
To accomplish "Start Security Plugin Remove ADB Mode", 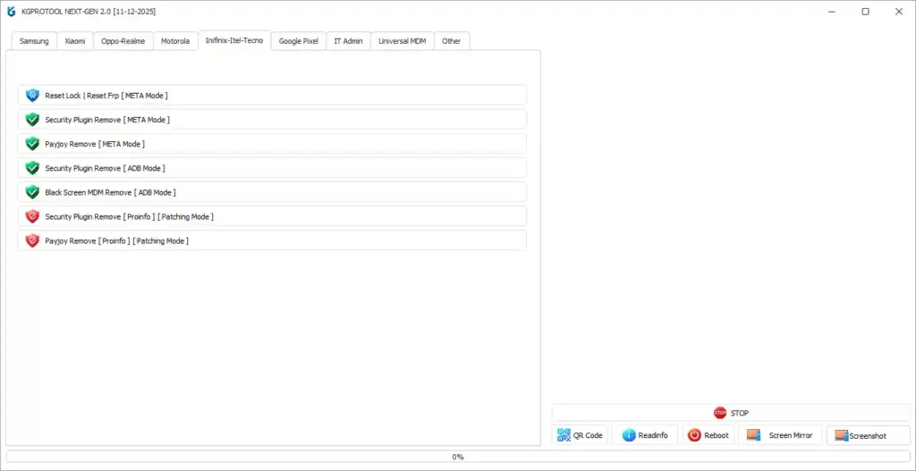I will coord(272,168).
